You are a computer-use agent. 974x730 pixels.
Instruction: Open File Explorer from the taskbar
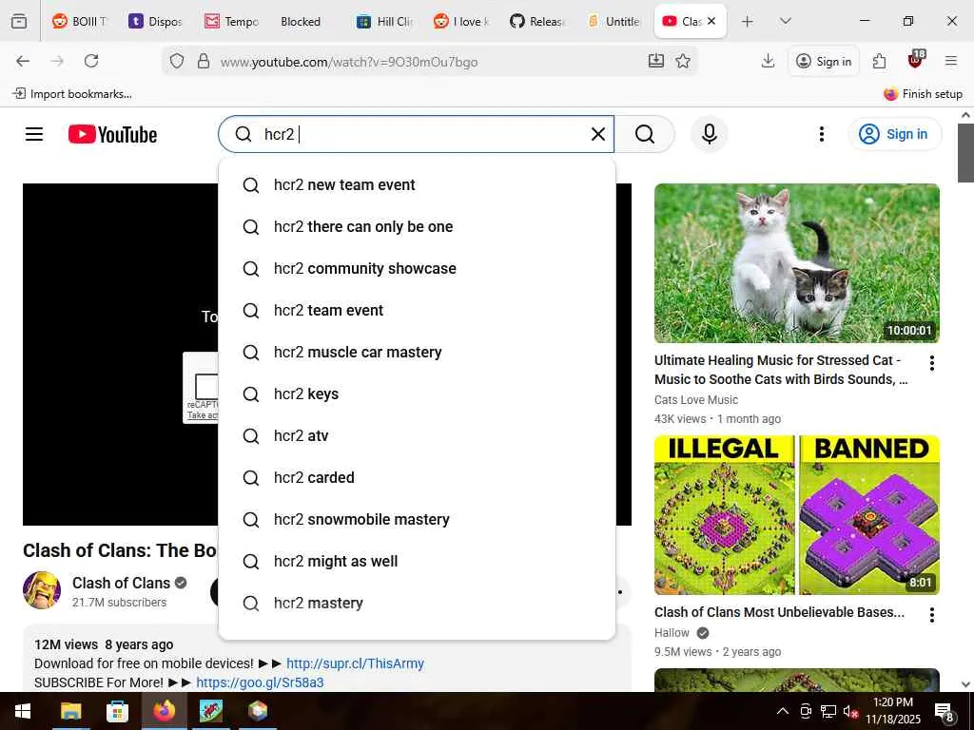[x=70, y=711]
